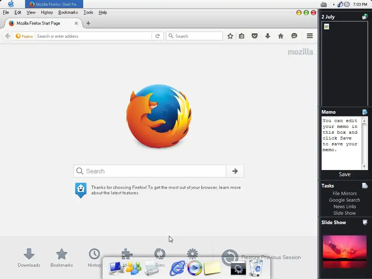The height and width of the screenshot is (279, 372).
Task: Open the Add-ons puzzle piece icon
Action: [127, 254]
